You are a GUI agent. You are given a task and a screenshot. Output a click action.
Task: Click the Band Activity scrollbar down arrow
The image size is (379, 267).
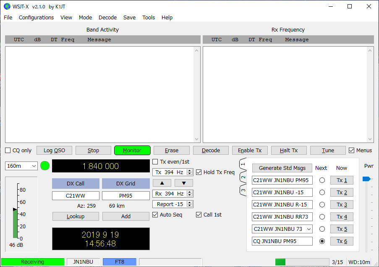(x=196, y=139)
